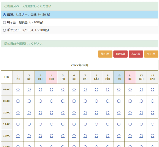Image resolution: width=159 pixels, height=147 pixels.
Task: Pick the 08:00 slot on the 13th (火)
Action: click(152, 89)
